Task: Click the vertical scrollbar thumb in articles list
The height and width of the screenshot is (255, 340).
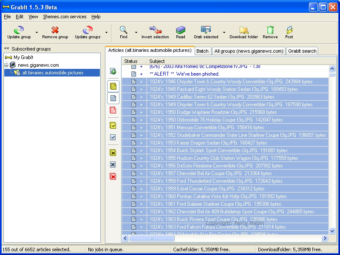Action: coord(332,75)
